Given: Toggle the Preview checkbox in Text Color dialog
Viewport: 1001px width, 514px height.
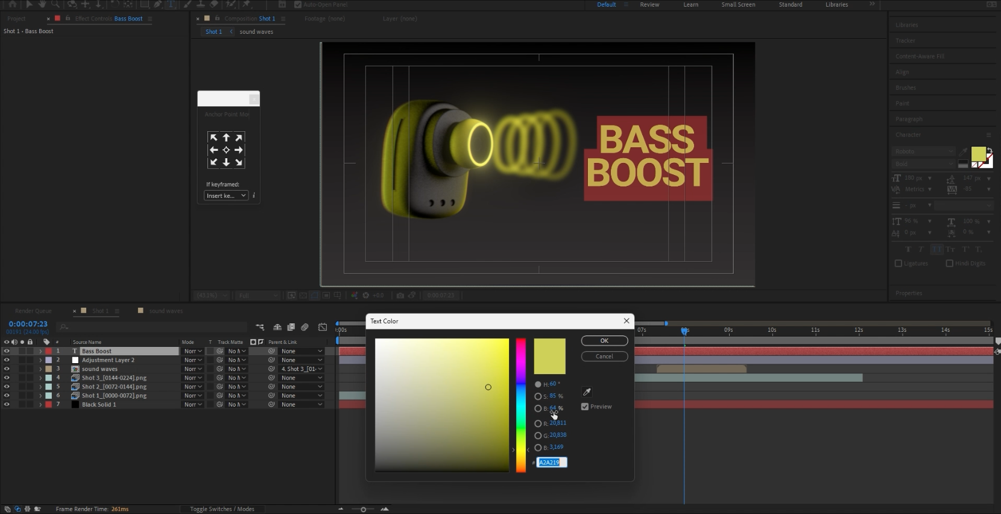Looking at the screenshot, I should [x=585, y=407].
